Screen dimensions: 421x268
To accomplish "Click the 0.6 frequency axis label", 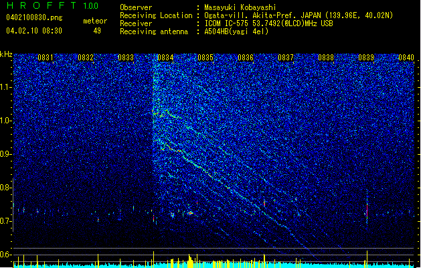I will 6,255.
